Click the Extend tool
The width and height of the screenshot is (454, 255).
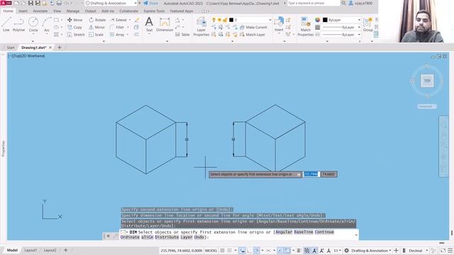tap(118, 20)
